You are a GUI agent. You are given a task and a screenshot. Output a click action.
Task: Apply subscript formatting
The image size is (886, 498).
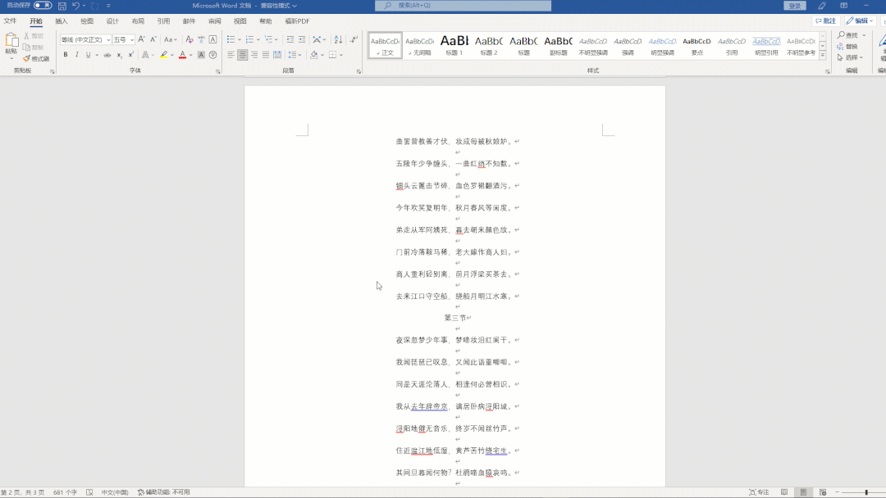pyautogui.click(x=119, y=55)
